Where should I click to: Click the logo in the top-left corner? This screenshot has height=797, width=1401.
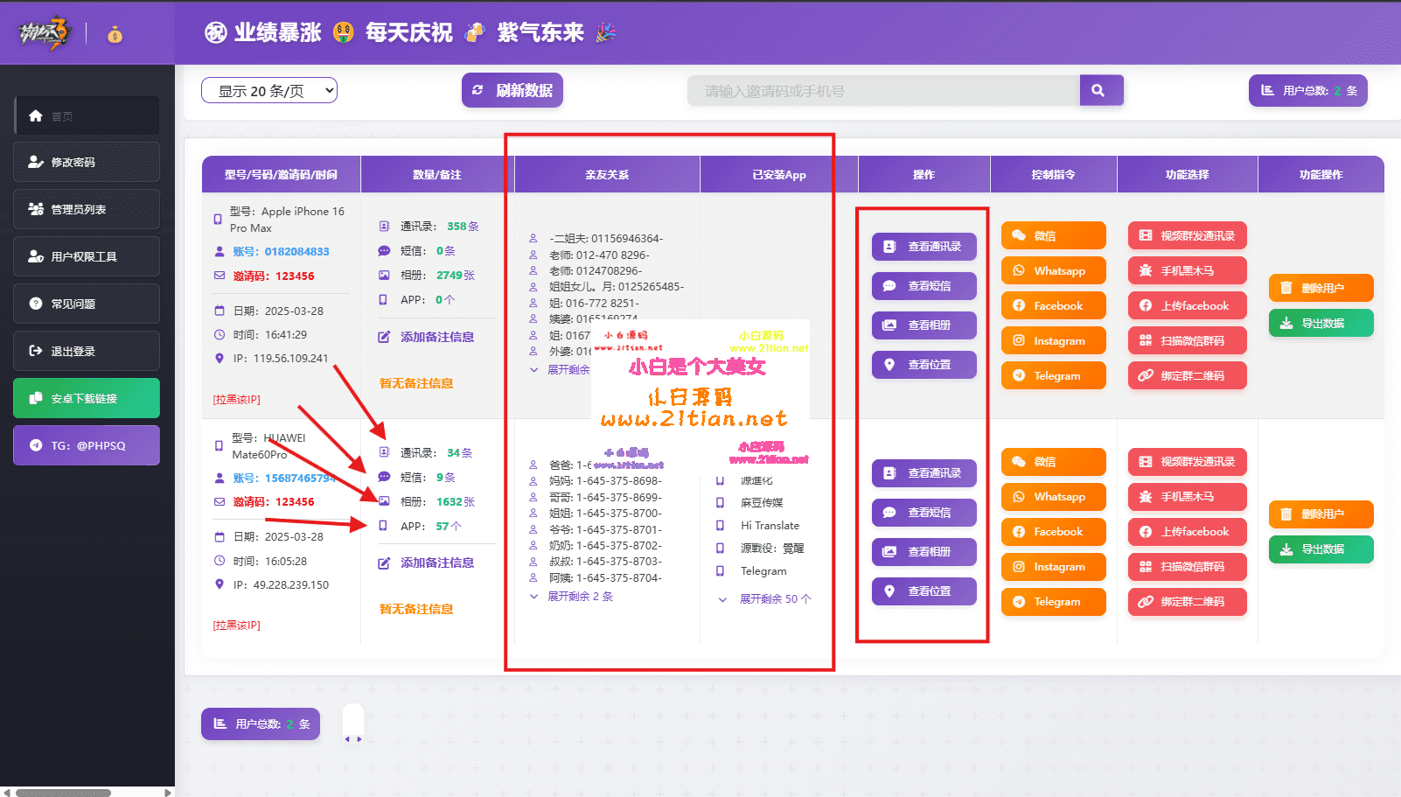pos(44,33)
